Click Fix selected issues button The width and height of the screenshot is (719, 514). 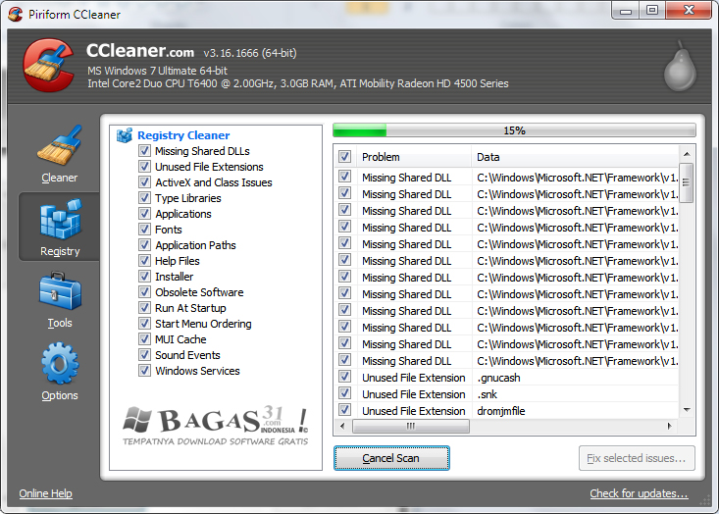[637, 458]
